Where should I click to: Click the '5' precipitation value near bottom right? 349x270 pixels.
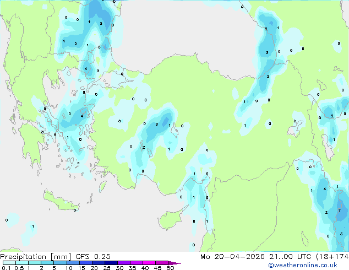point(341,234)
